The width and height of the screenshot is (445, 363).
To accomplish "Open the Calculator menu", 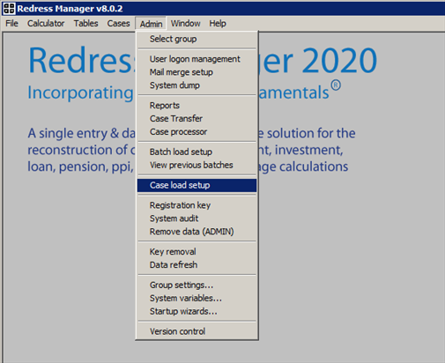I will [x=46, y=24].
